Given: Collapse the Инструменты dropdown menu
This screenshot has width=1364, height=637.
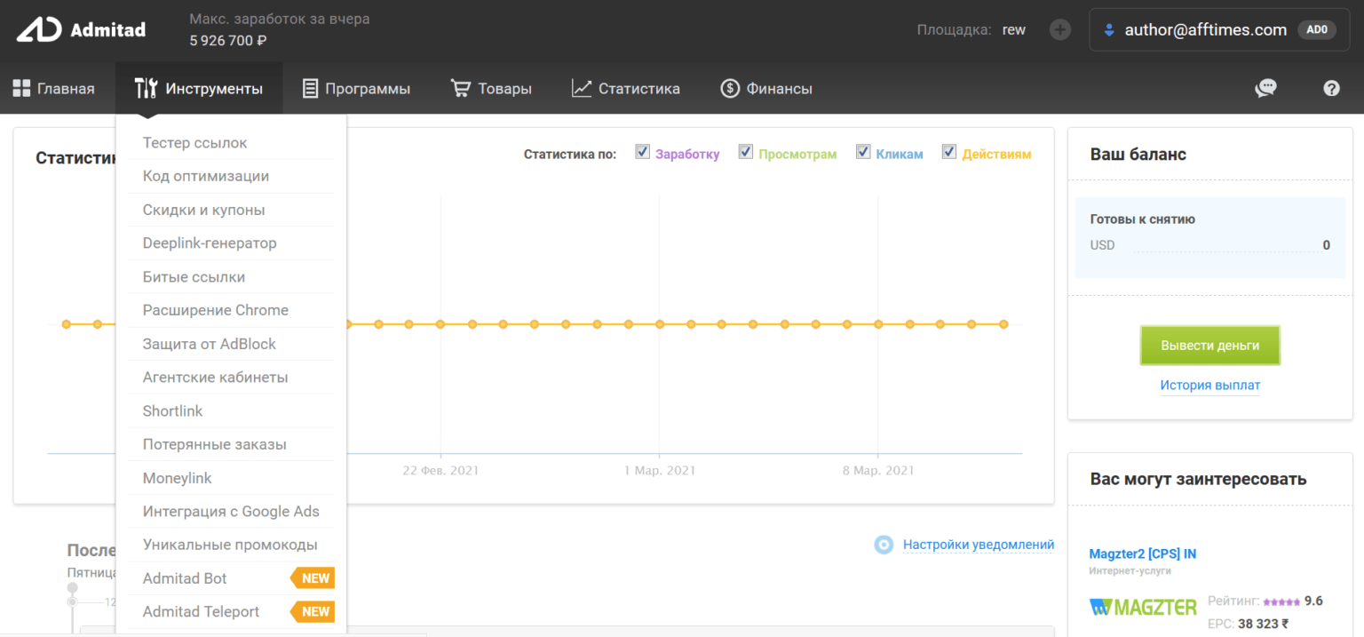Looking at the screenshot, I should pos(199,88).
